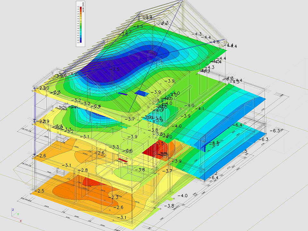Click the red X axis label
This screenshot has width=308, height=231.
pyautogui.click(x=21, y=221)
